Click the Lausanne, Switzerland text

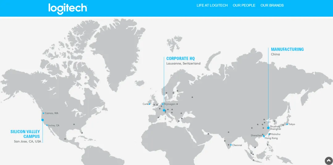coord(183,63)
